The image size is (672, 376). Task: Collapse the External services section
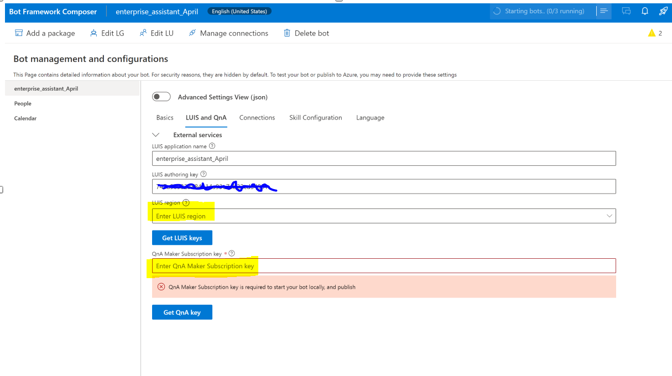[156, 134]
